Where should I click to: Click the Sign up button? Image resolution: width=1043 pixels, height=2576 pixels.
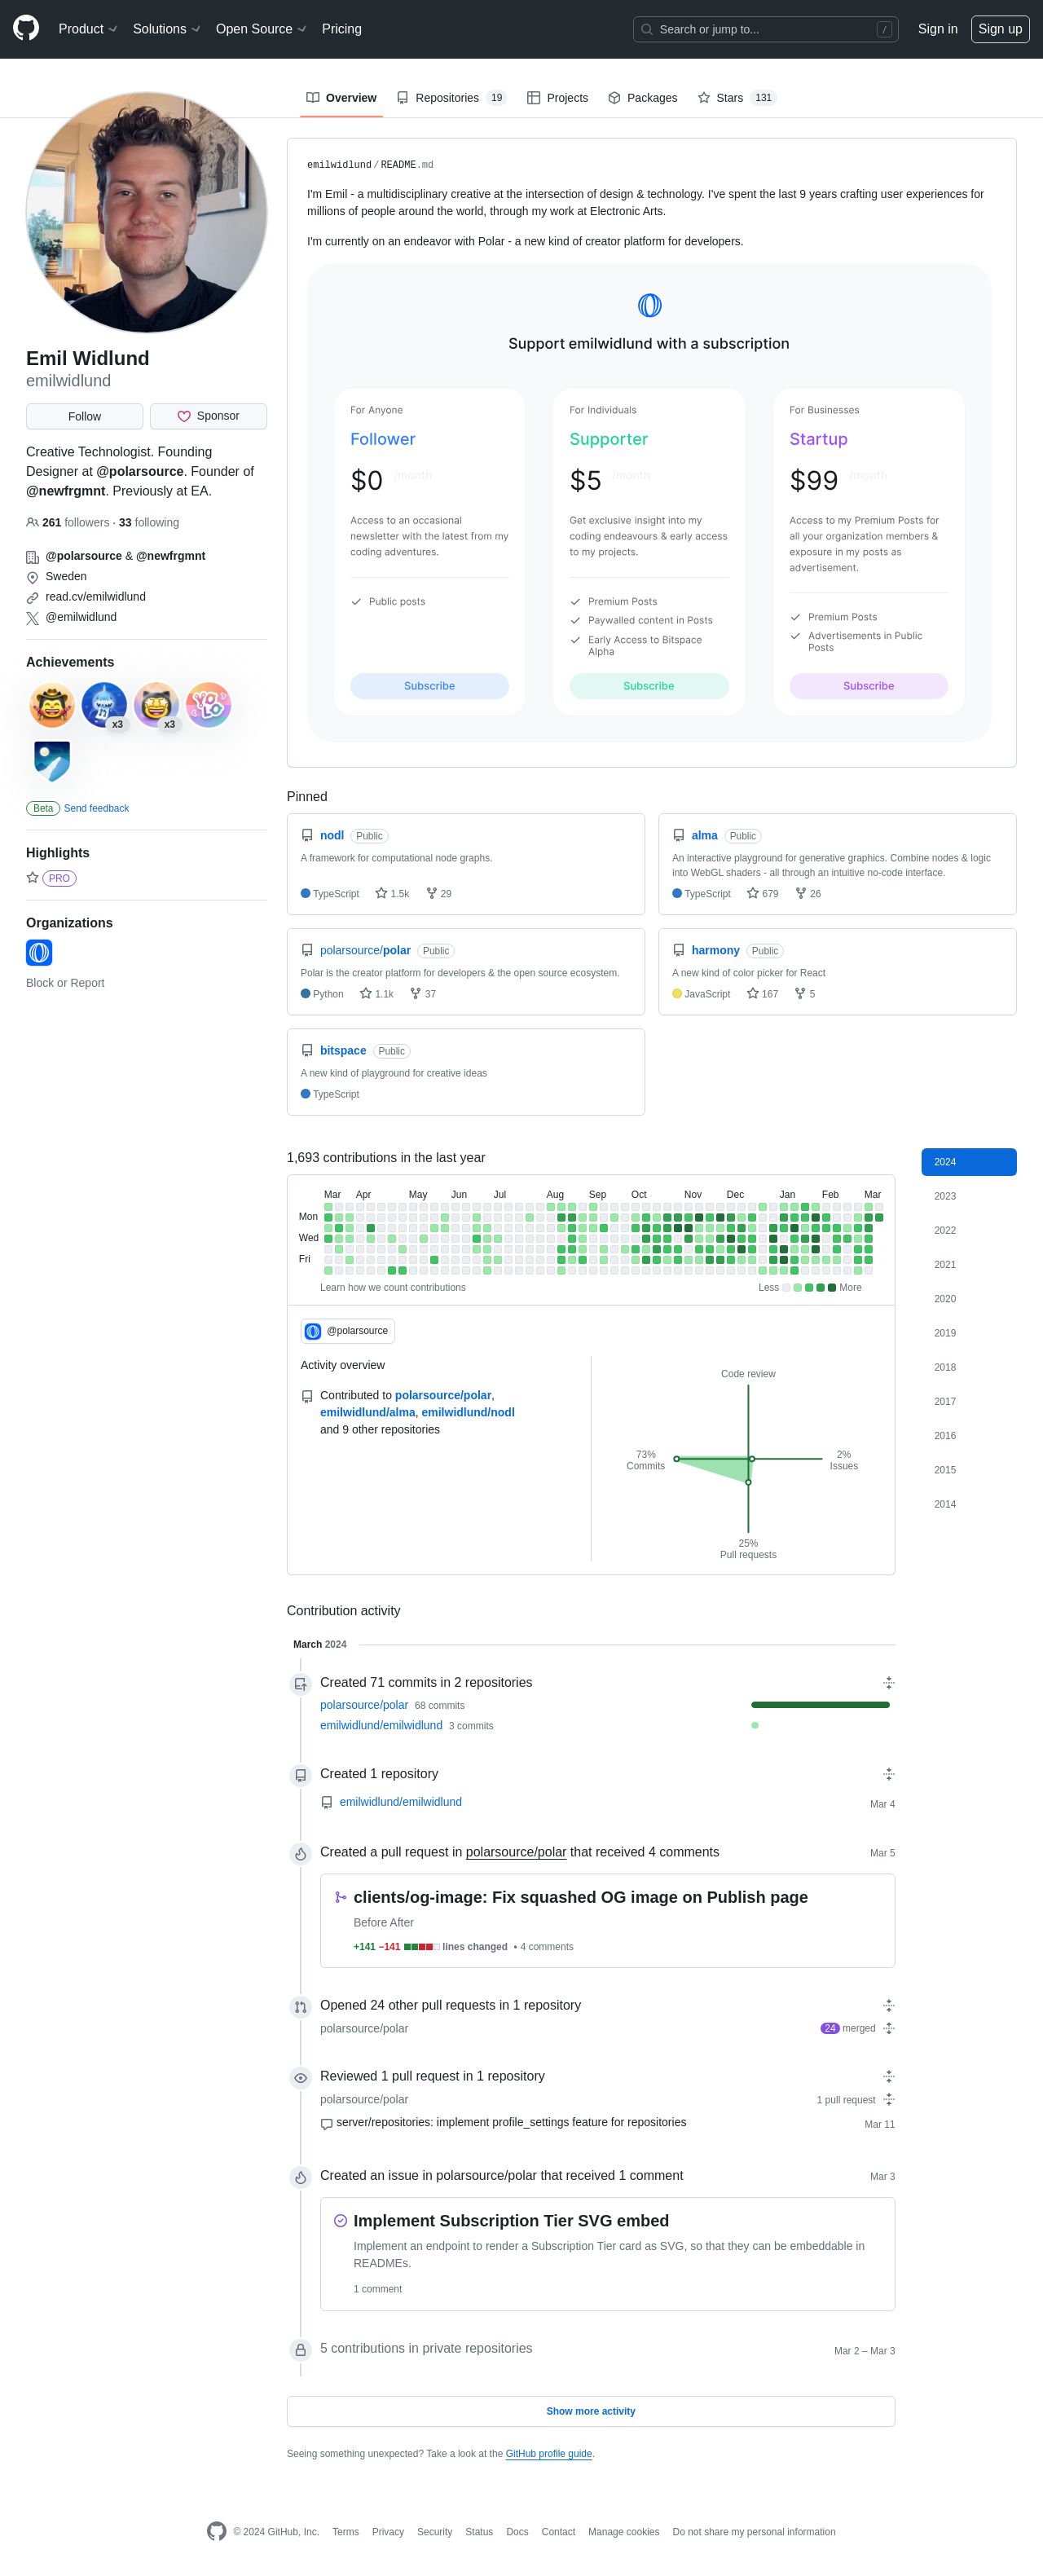point(1000,29)
